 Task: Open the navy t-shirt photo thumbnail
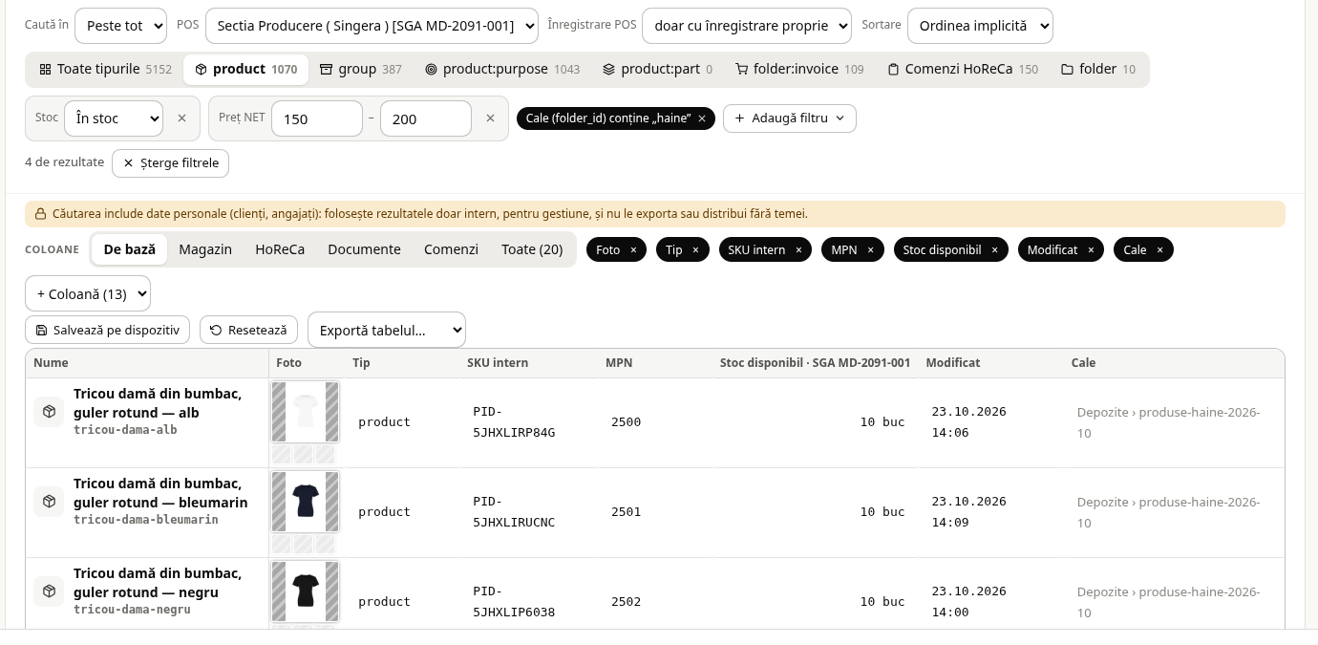tap(305, 502)
